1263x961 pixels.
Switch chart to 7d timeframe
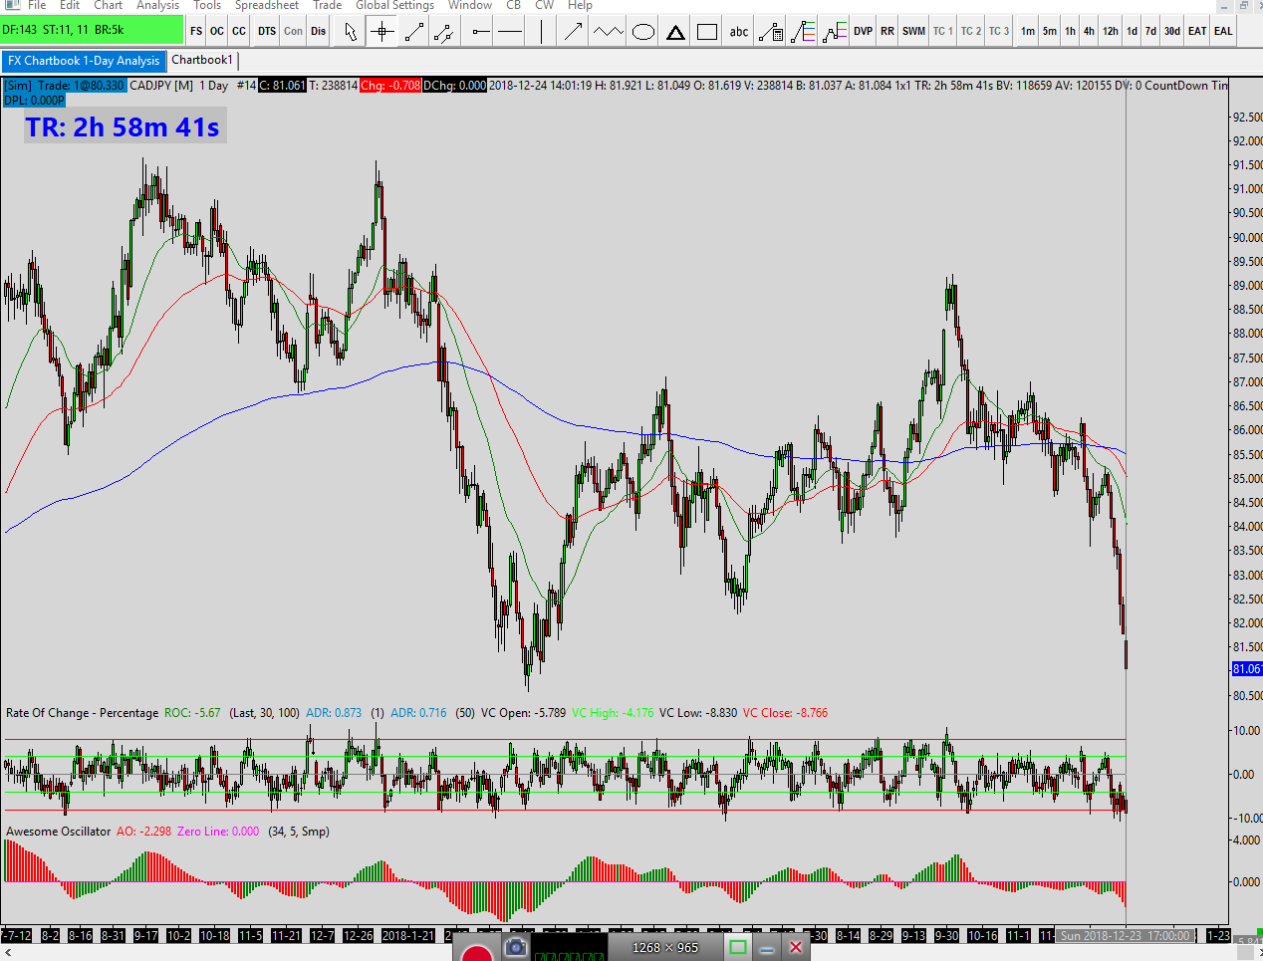coord(1150,32)
